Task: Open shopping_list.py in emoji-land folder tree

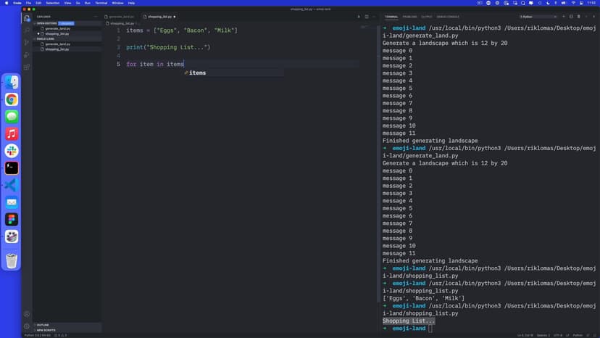Action: tap(57, 49)
